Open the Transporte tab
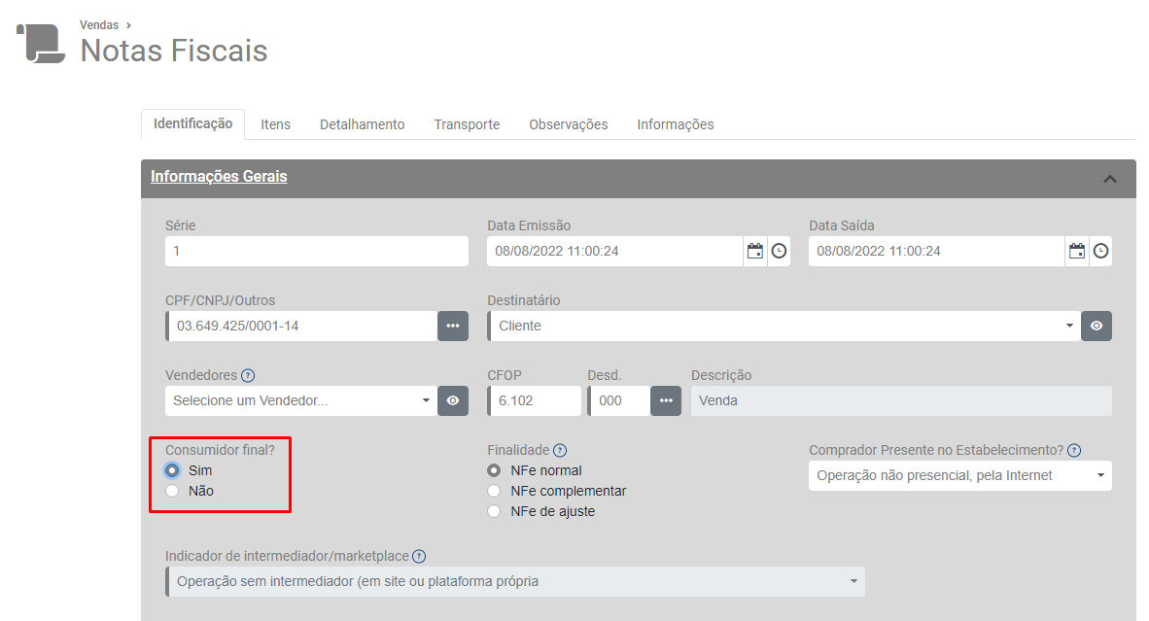 (467, 124)
